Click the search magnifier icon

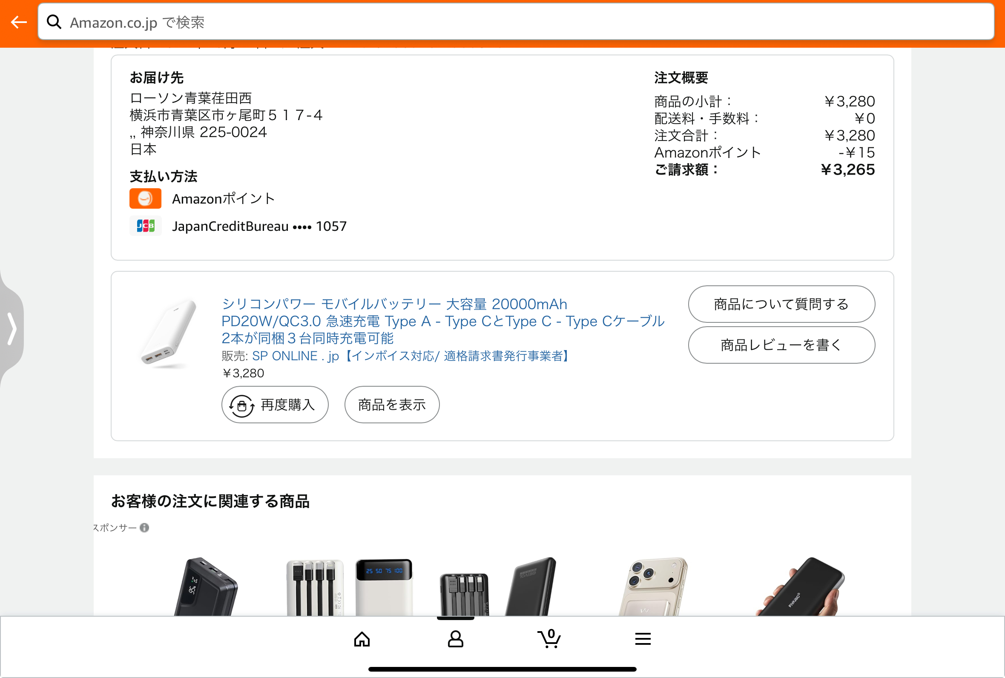pyautogui.click(x=54, y=22)
